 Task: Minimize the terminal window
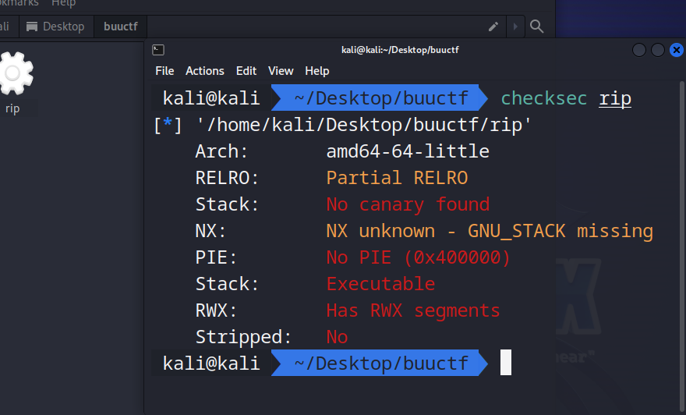pos(639,50)
